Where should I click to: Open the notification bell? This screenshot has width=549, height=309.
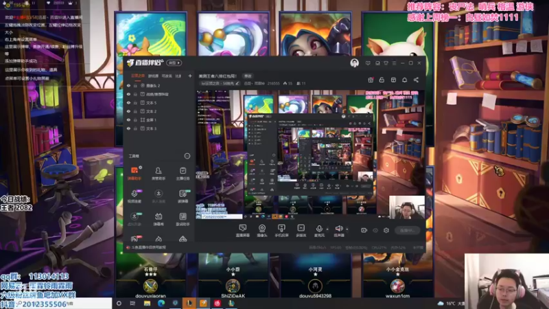[x=404, y=80]
